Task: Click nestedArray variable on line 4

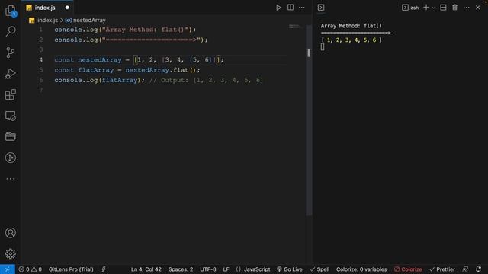Action: click(100, 59)
